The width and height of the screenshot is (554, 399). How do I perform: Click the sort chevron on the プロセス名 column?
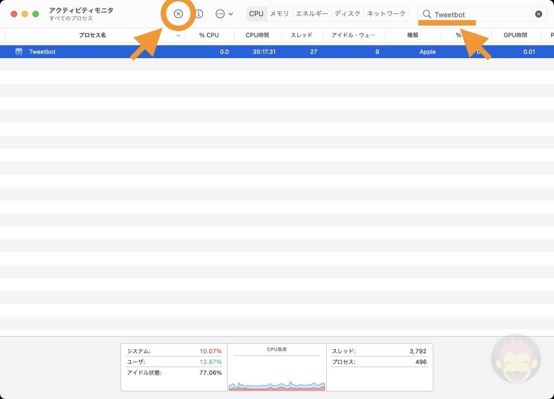[x=179, y=35]
